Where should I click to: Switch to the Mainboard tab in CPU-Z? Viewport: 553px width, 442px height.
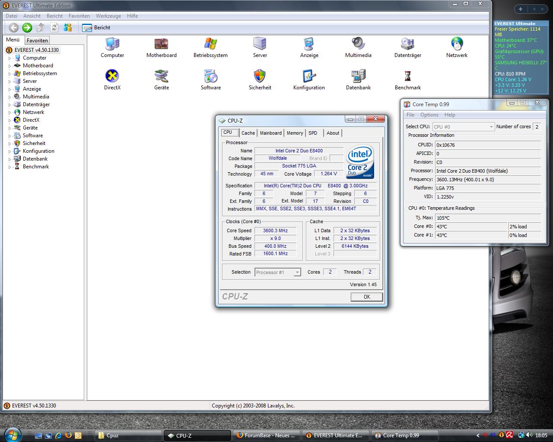pyautogui.click(x=271, y=133)
